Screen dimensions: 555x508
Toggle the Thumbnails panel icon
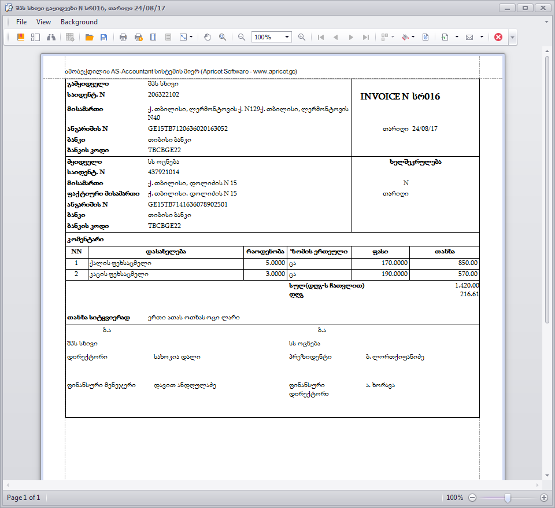pos(35,37)
